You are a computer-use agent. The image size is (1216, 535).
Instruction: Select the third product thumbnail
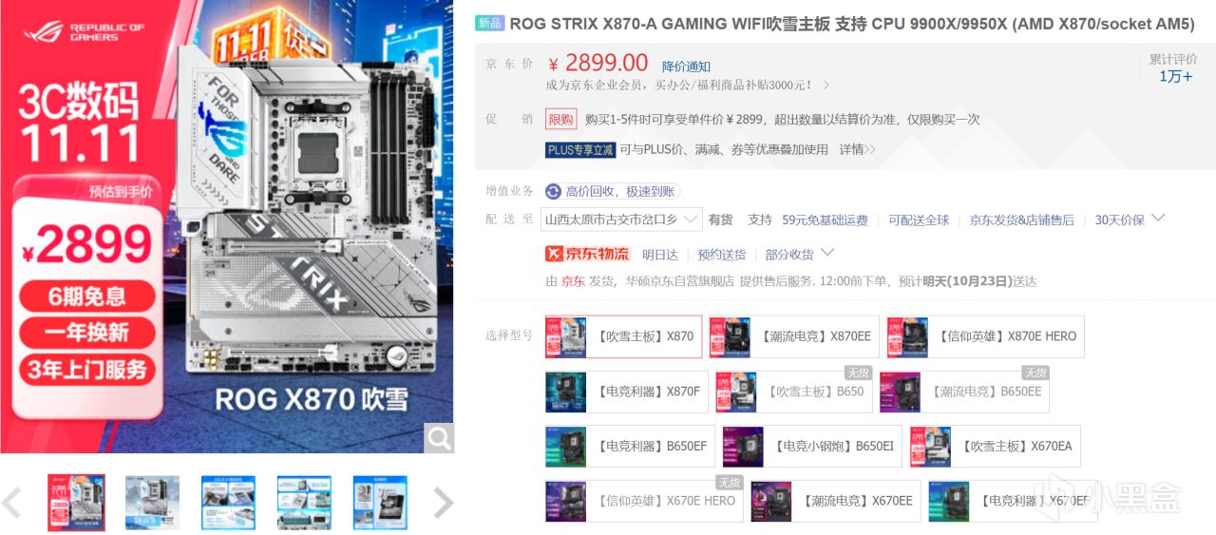[228, 503]
